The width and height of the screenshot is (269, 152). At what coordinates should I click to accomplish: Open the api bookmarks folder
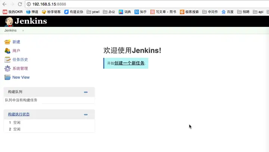click(258, 12)
